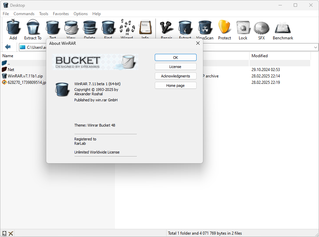Open the Acknowledgments button
319x237 pixels.
tap(176, 76)
